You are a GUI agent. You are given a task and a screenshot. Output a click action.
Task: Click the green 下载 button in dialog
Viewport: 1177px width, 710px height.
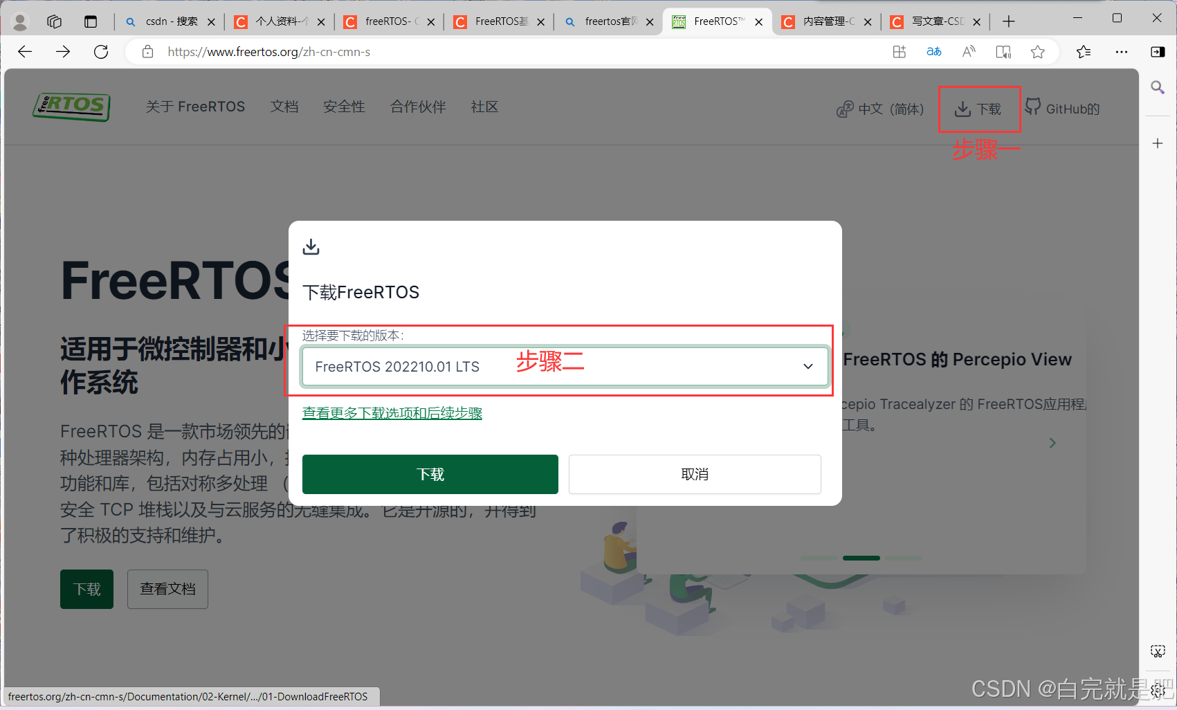click(430, 474)
